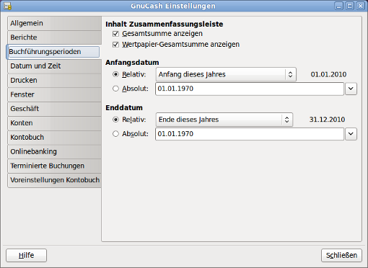This screenshot has width=368, height=268.
Task: Select the Buchführungsperioden tab
Action: [x=53, y=52]
